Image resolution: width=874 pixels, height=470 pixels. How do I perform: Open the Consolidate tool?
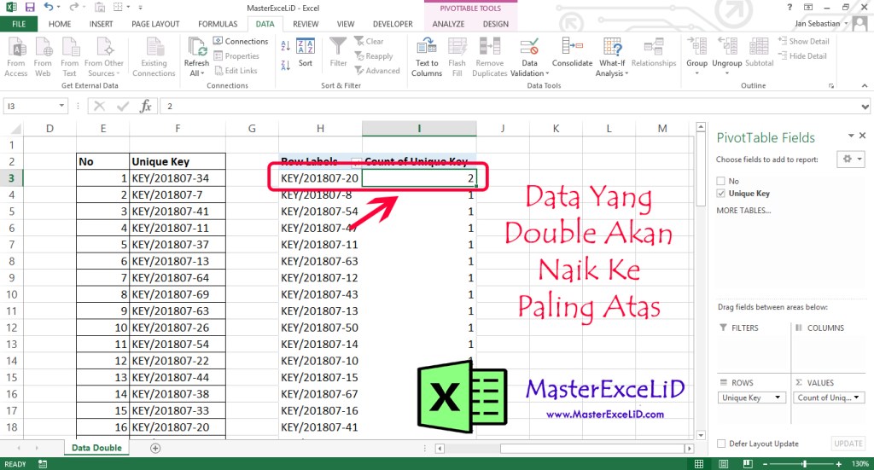point(573,52)
